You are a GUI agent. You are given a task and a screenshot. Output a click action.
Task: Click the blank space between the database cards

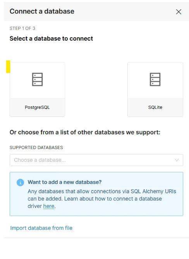tap(96, 89)
